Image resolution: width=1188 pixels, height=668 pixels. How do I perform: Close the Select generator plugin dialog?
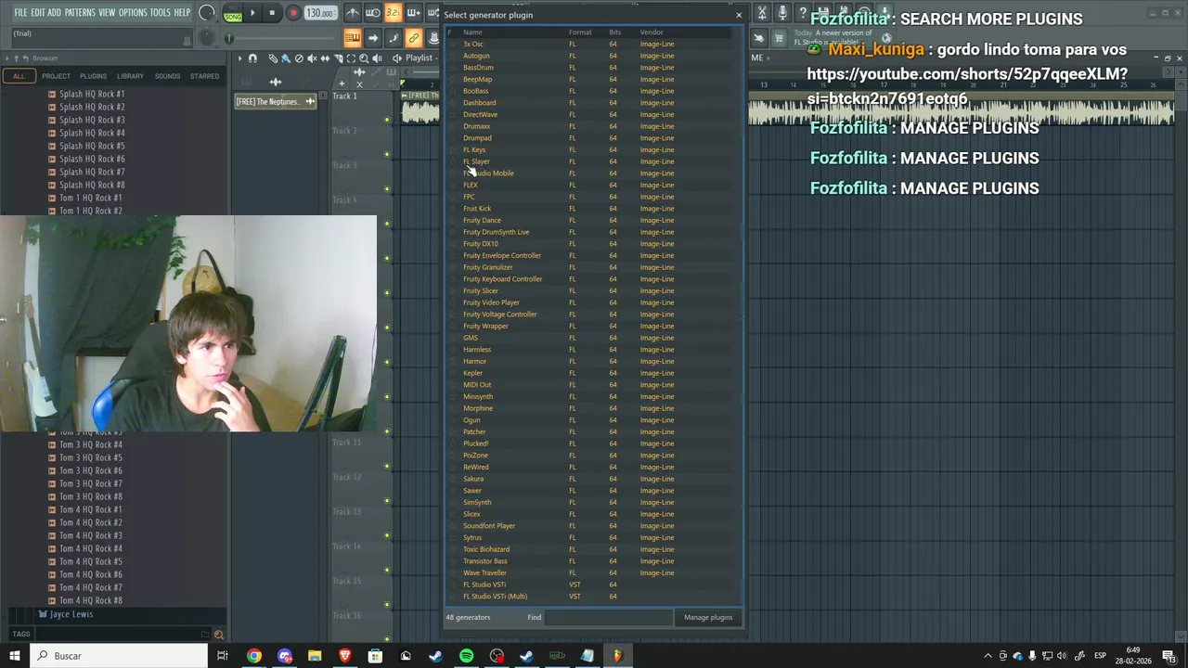click(739, 15)
